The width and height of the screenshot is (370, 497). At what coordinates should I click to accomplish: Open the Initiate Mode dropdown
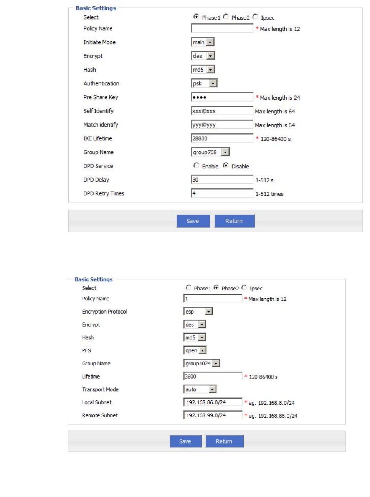pyautogui.click(x=203, y=42)
